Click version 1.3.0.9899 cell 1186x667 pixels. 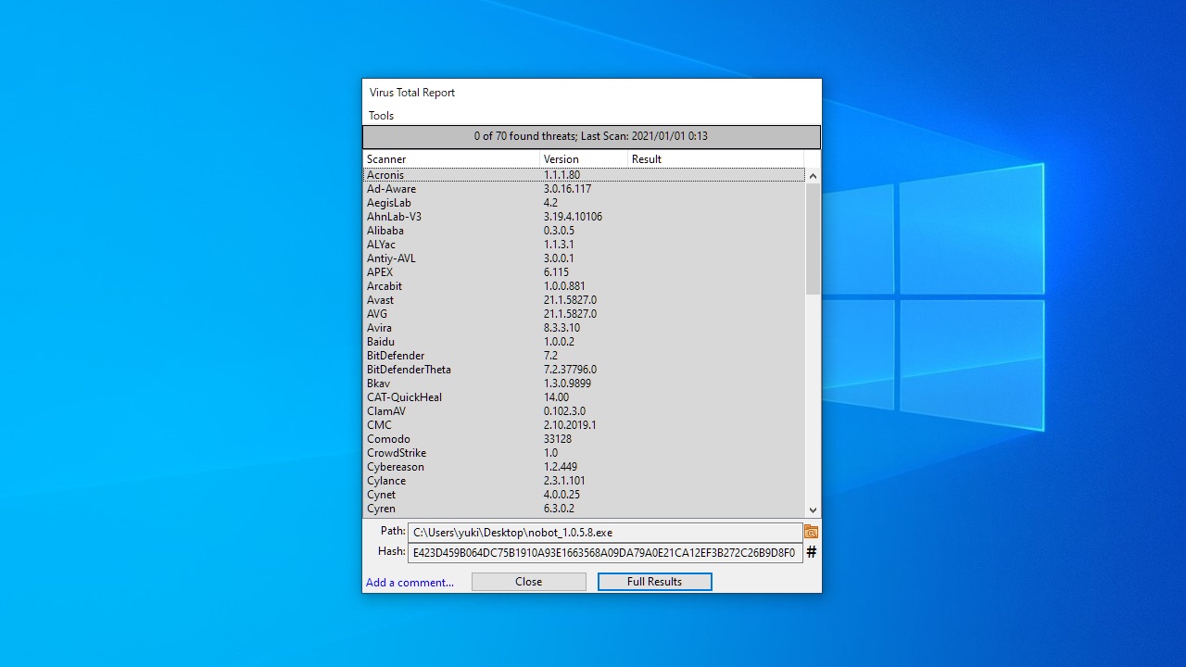pyautogui.click(x=567, y=384)
